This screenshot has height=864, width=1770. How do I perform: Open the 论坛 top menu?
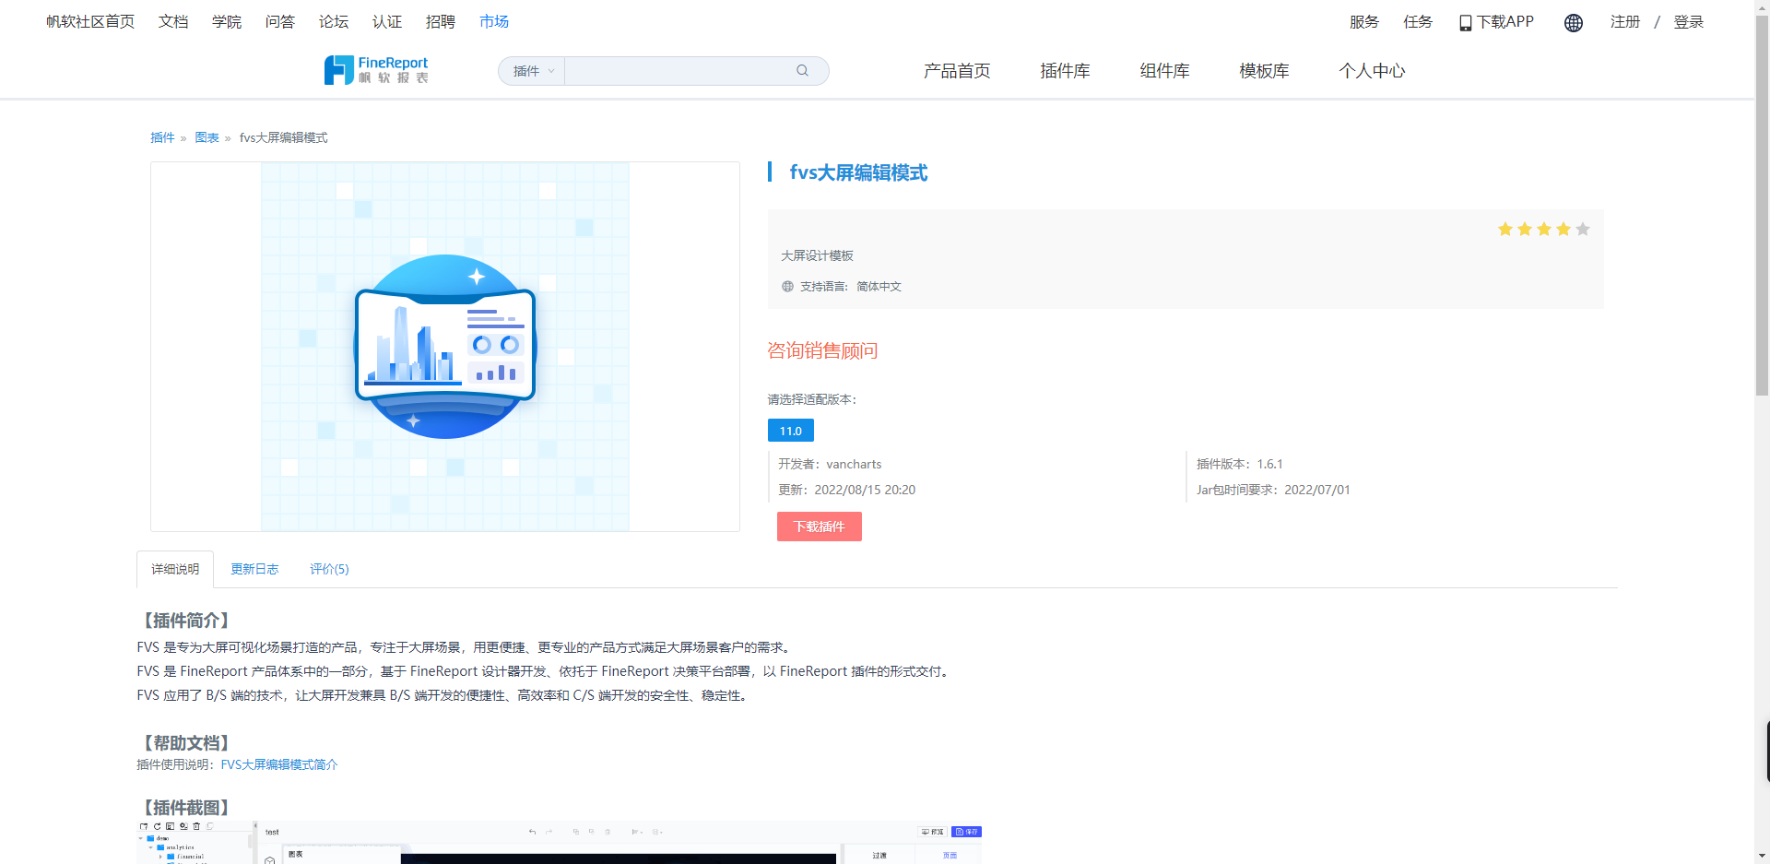point(334,22)
